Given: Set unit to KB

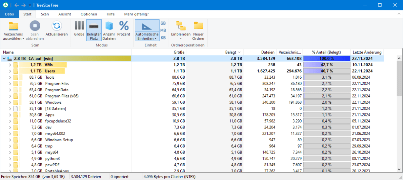Looking at the screenshot, I should [x=163, y=38].
